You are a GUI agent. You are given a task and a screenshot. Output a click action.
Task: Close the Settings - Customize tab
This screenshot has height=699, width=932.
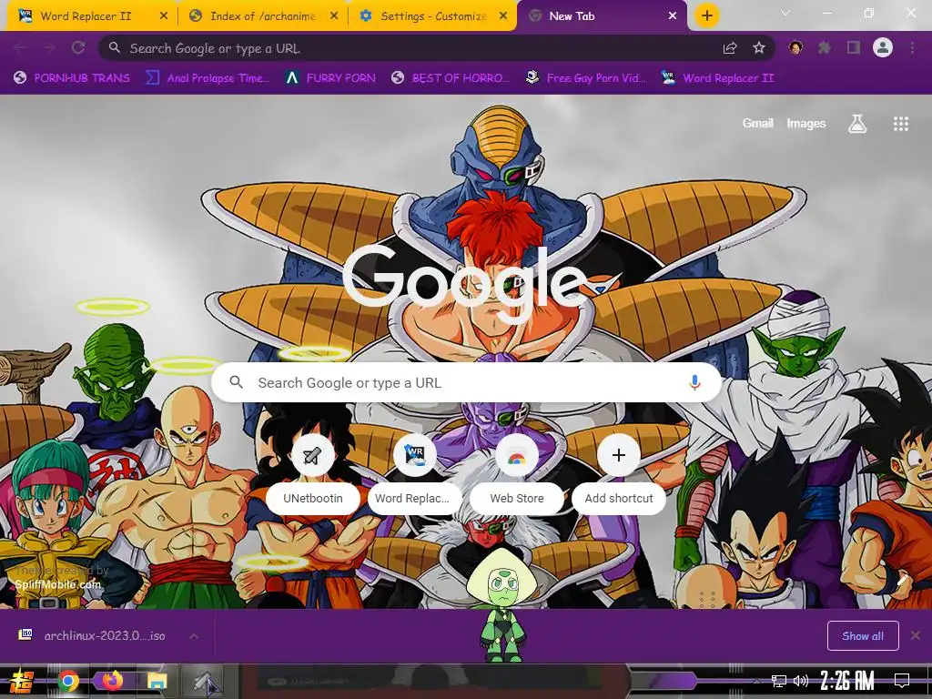(x=503, y=16)
